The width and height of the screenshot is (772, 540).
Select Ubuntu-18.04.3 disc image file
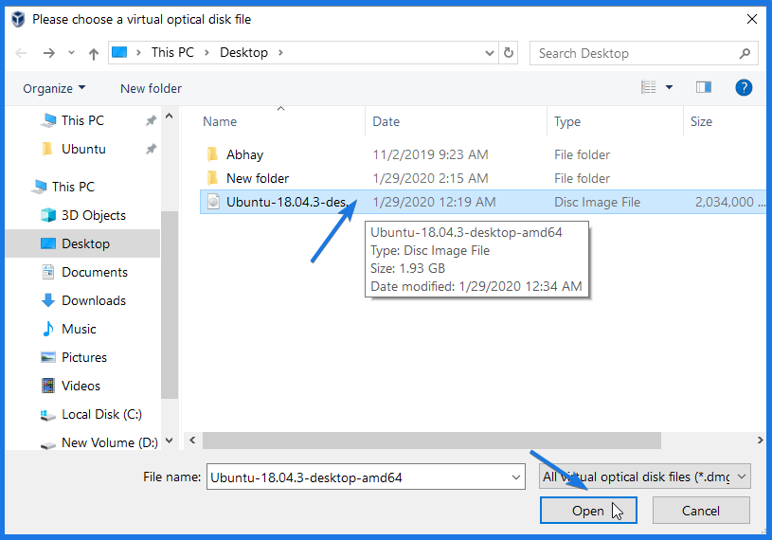coord(482,202)
